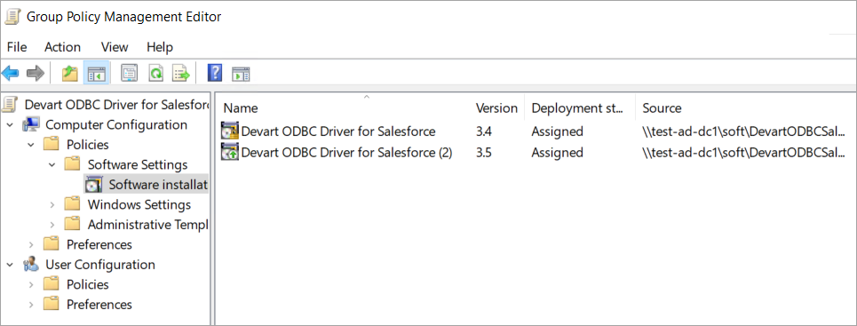The image size is (857, 326).
Task: Click Assigned in the version 3.5 row
Action: point(557,152)
